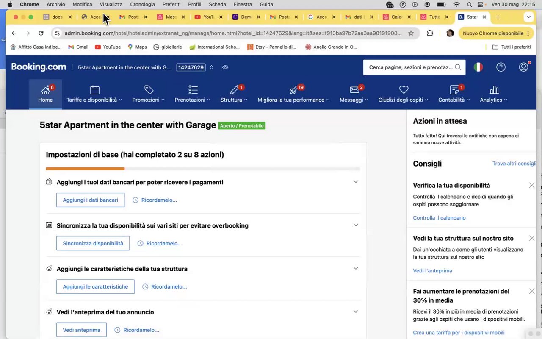Open the Visualizza menu
The height and width of the screenshot is (339, 542).
(111, 4)
